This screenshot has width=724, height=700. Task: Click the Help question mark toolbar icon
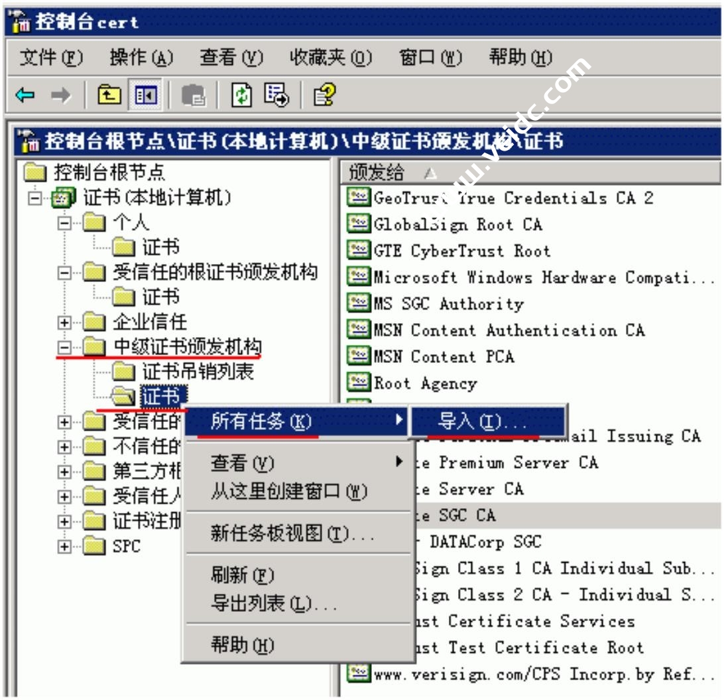(x=324, y=95)
